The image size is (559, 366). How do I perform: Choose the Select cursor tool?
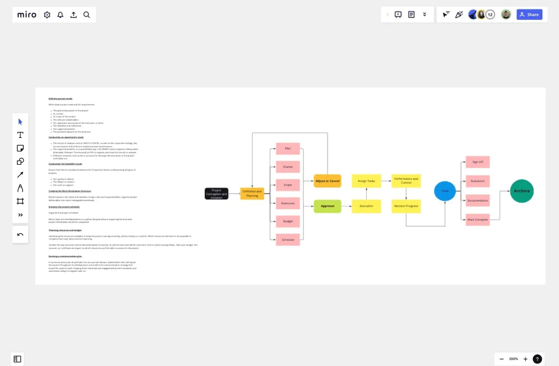click(x=20, y=122)
